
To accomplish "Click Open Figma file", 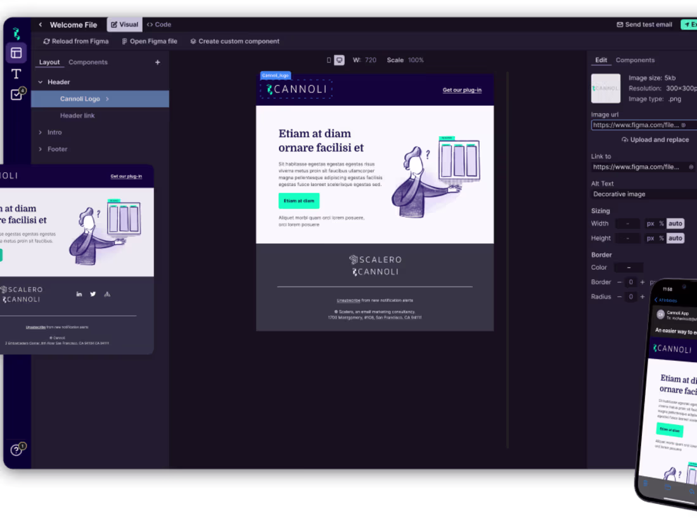I will click(x=150, y=41).
